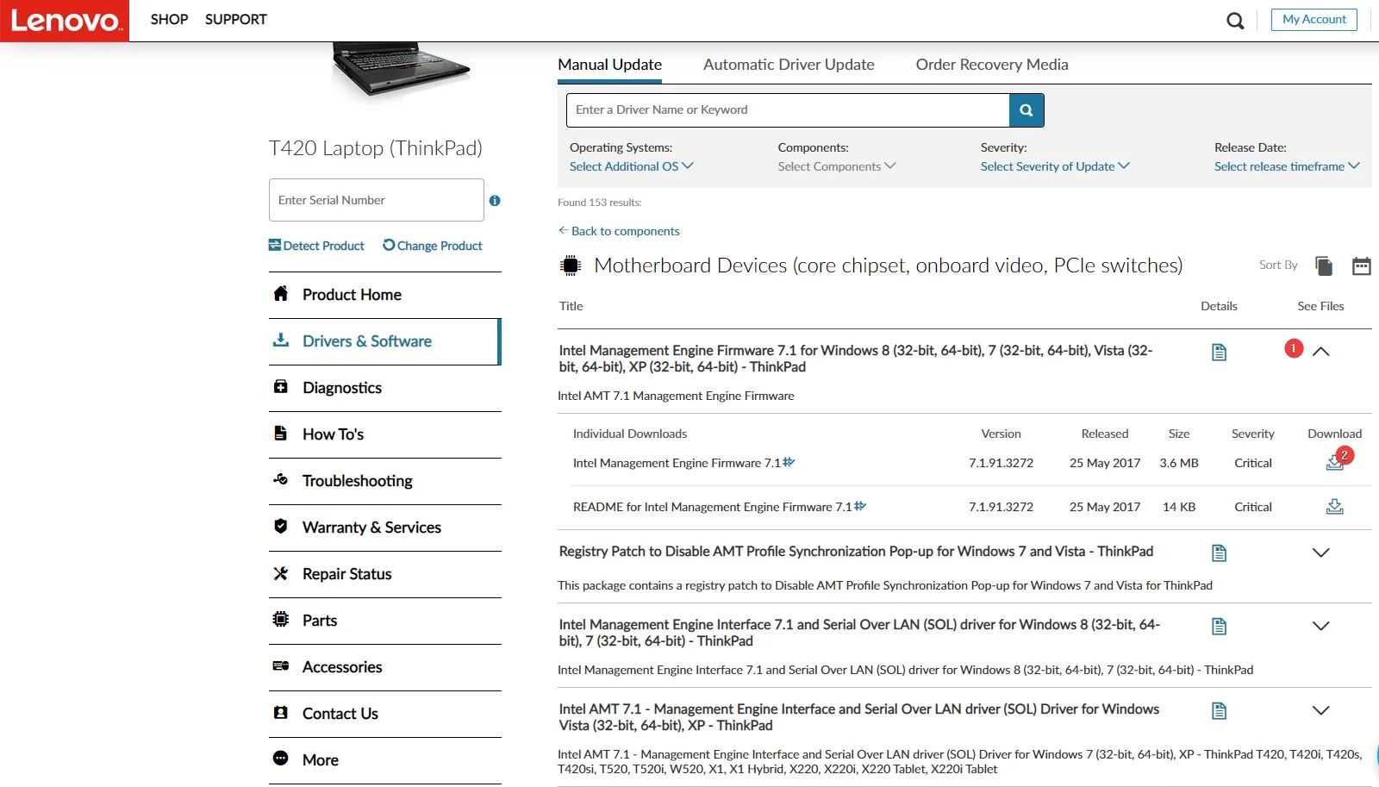Go Back to components
The image size is (1379, 787).
pyautogui.click(x=619, y=231)
